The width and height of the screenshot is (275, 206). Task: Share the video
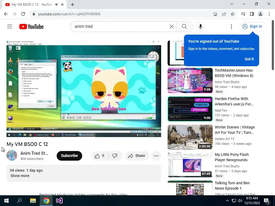pos(137,156)
